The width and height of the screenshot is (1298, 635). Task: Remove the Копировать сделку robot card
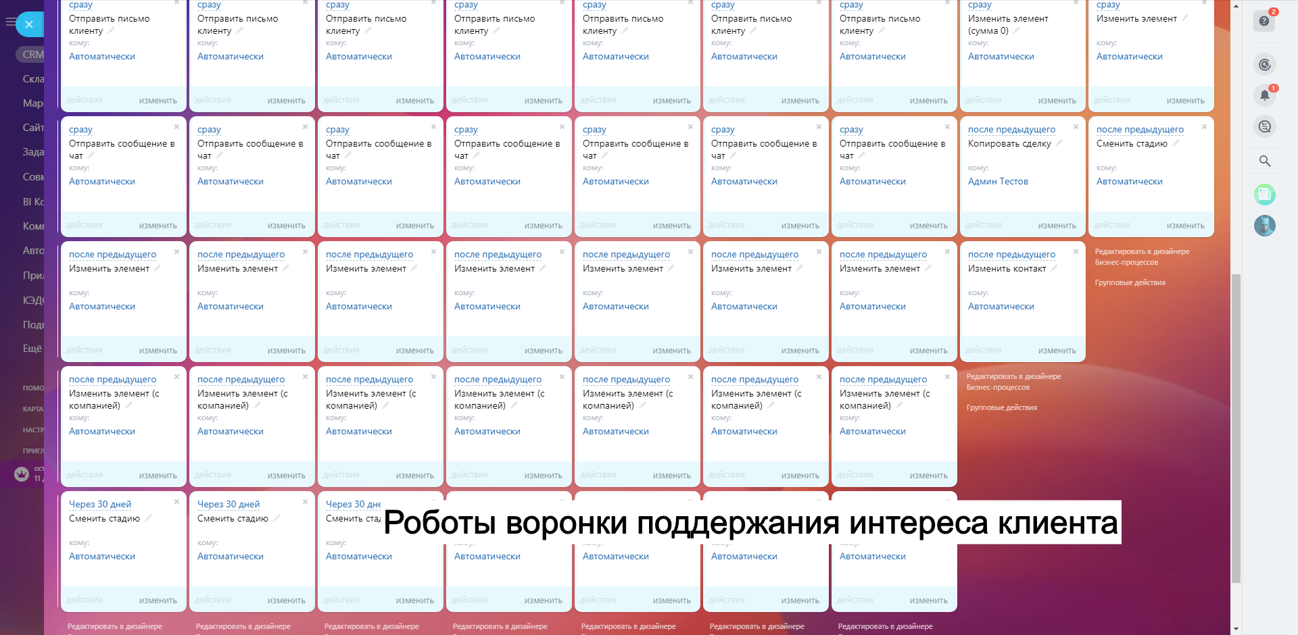coord(1076,127)
